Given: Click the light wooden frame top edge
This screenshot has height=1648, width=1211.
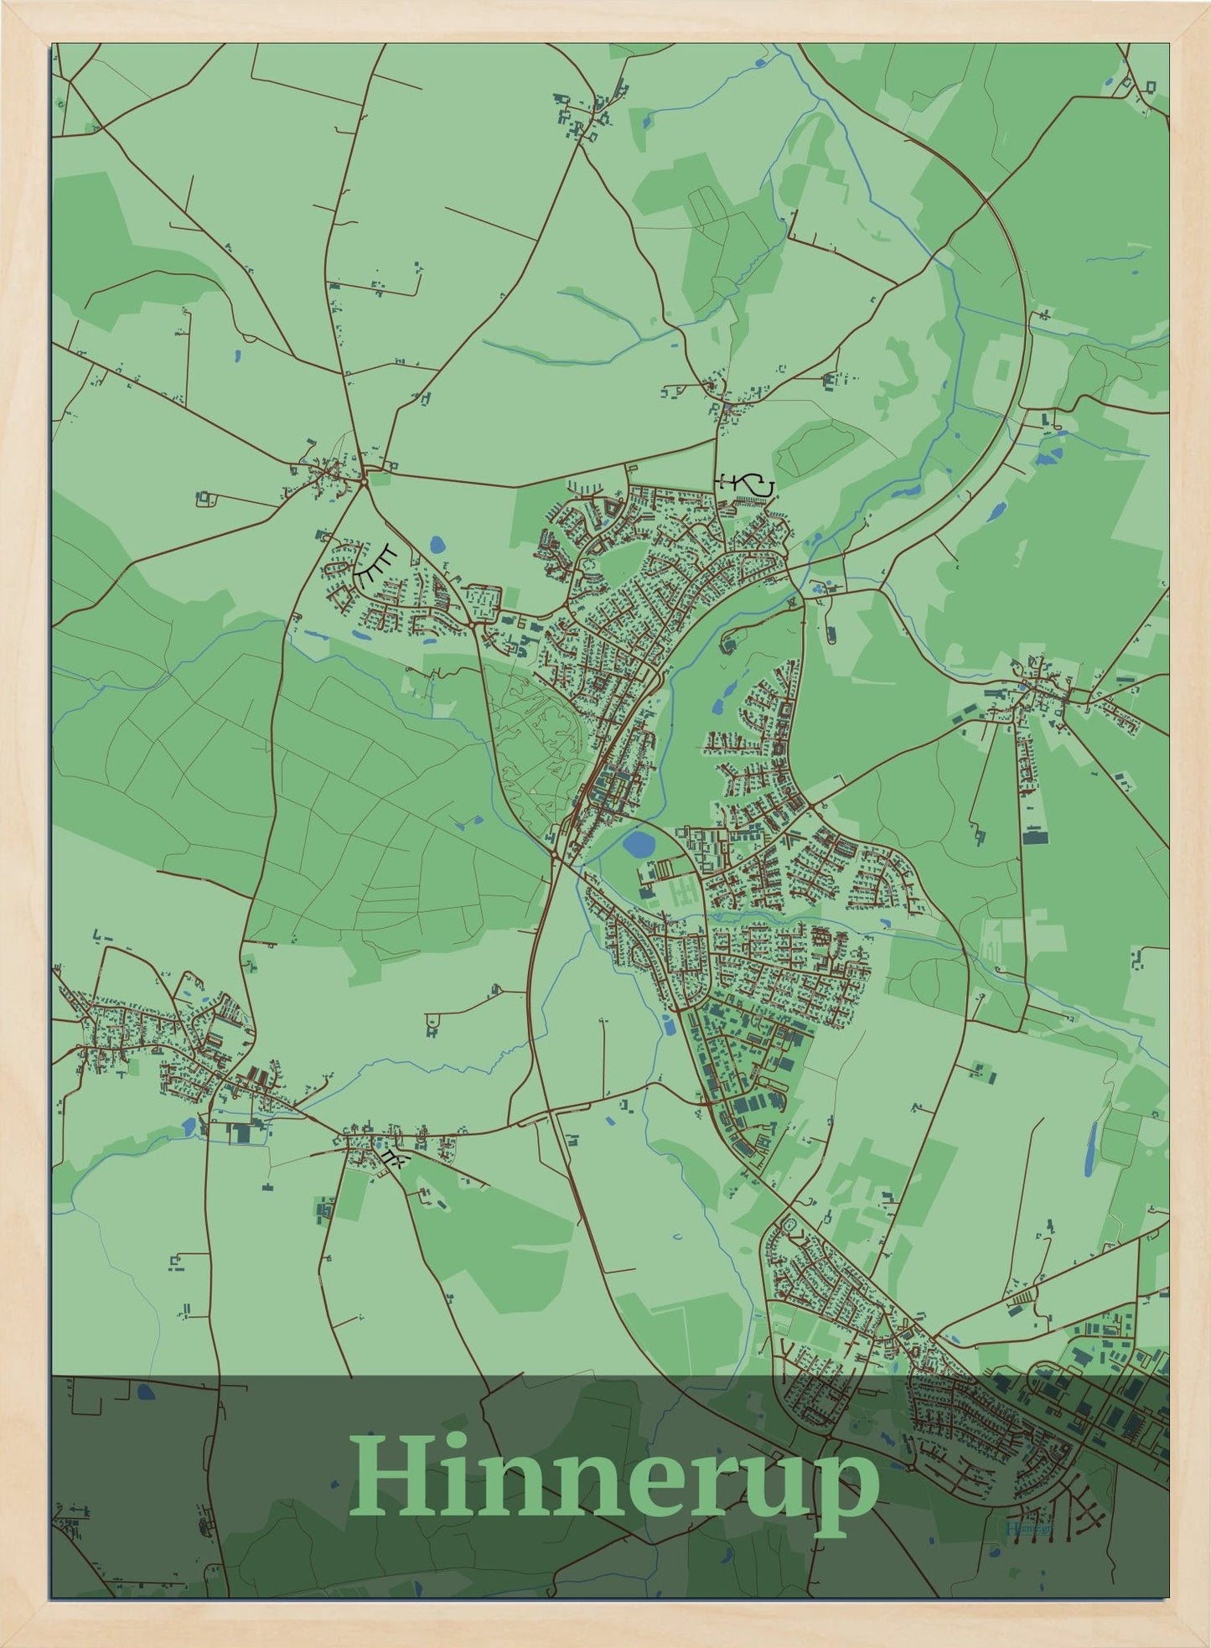Looking at the screenshot, I should (605, 20).
